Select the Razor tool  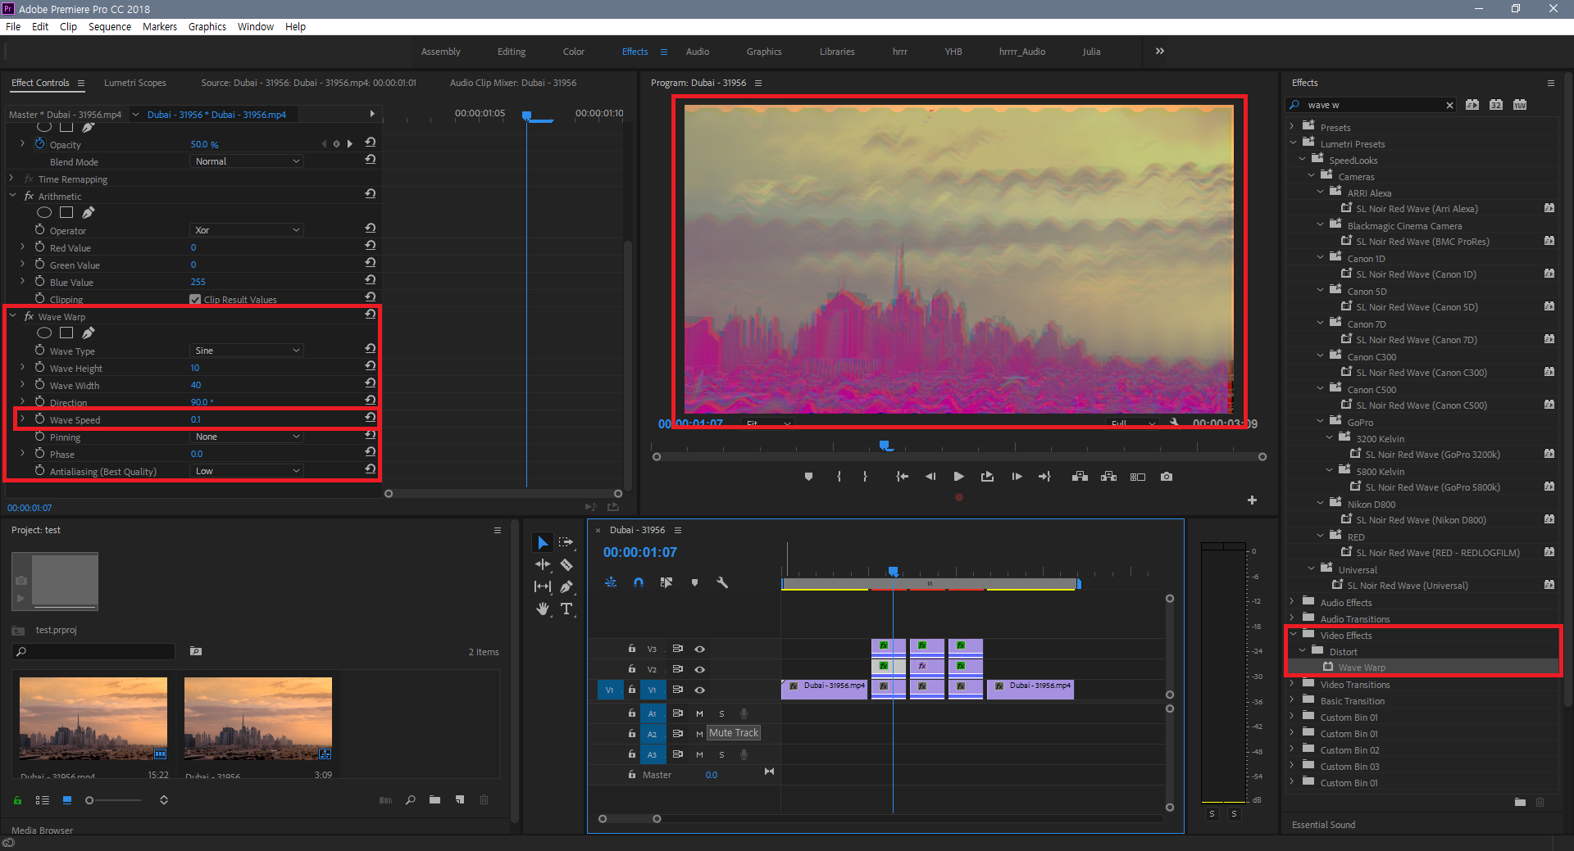click(x=566, y=564)
